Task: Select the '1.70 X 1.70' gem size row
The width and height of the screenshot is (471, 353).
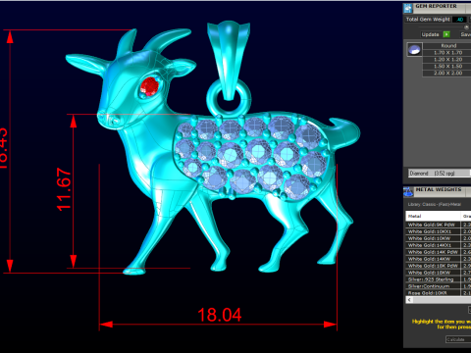Action: pos(447,53)
